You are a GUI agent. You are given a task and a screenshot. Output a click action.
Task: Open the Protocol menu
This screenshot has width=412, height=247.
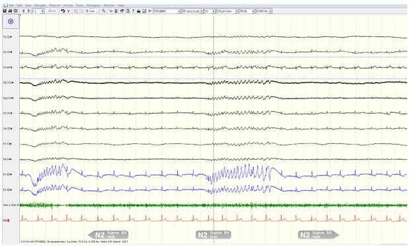point(55,5)
